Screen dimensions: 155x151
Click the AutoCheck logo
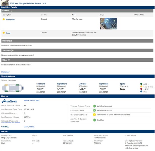[x=9, y=101]
